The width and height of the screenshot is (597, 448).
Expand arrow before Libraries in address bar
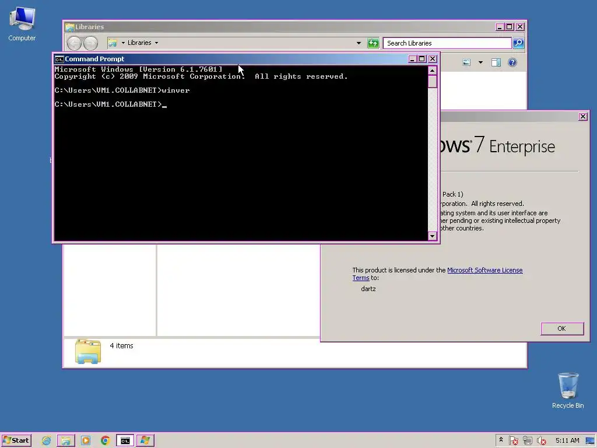[123, 43]
